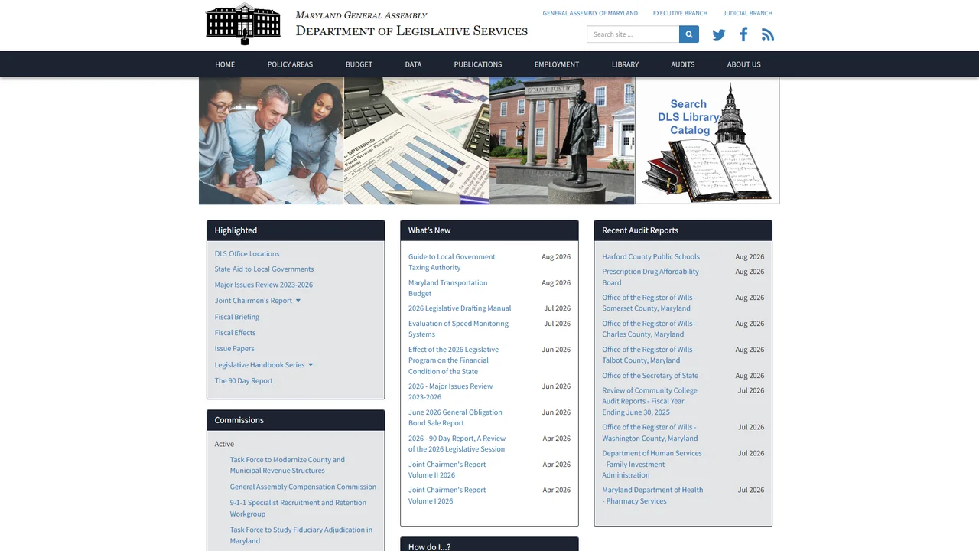Click the Equal Justice statue banner photo
Viewport: 979px width, 551px height.
[562, 141]
